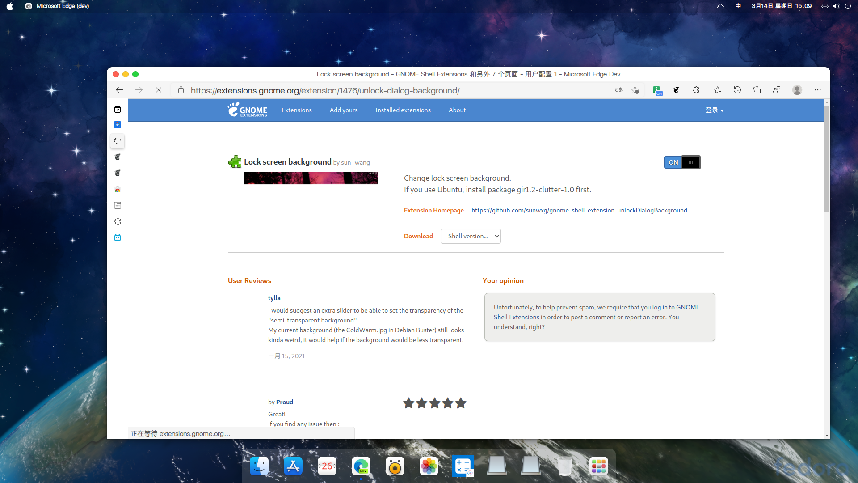858x483 pixels.
Task: Open the Favorites list icon
Action: pos(718,90)
